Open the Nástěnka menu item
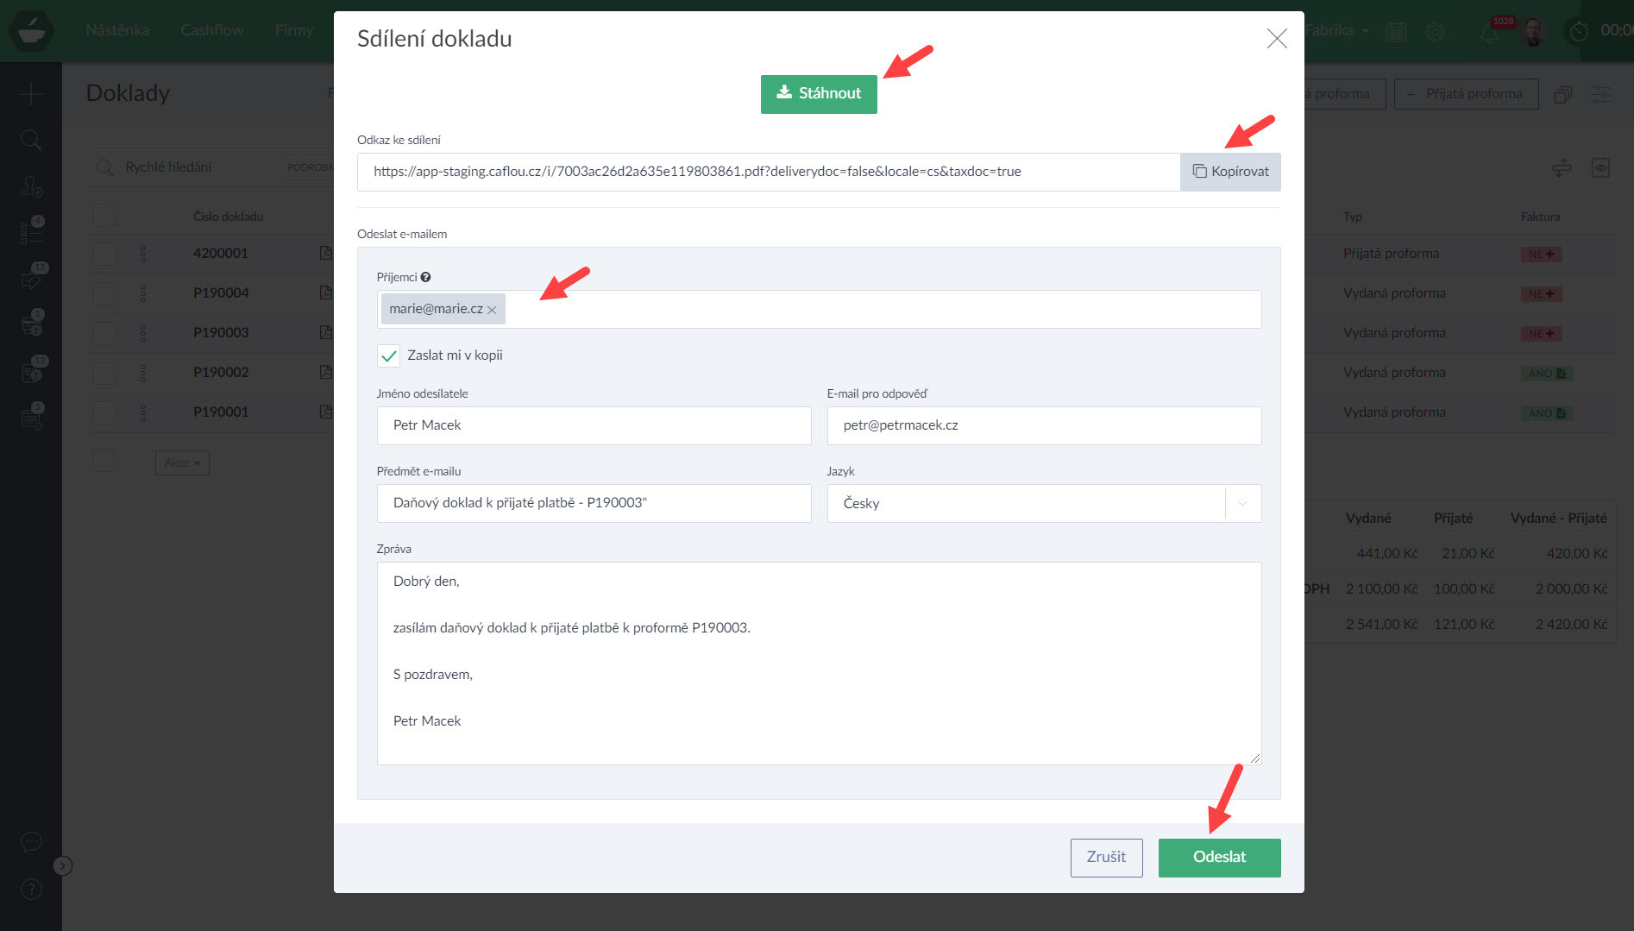This screenshot has width=1634, height=931. tap(117, 30)
